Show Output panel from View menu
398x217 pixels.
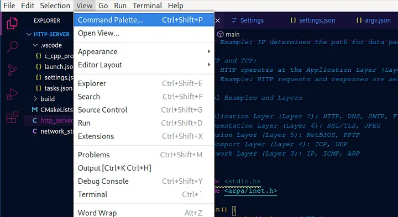tap(144, 168)
